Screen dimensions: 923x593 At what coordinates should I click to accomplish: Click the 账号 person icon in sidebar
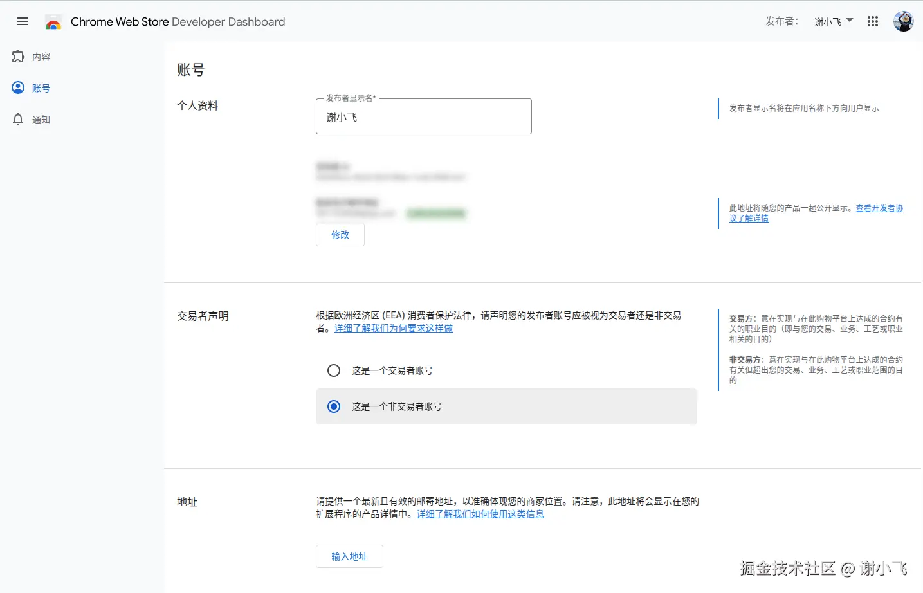(x=18, y=87)
